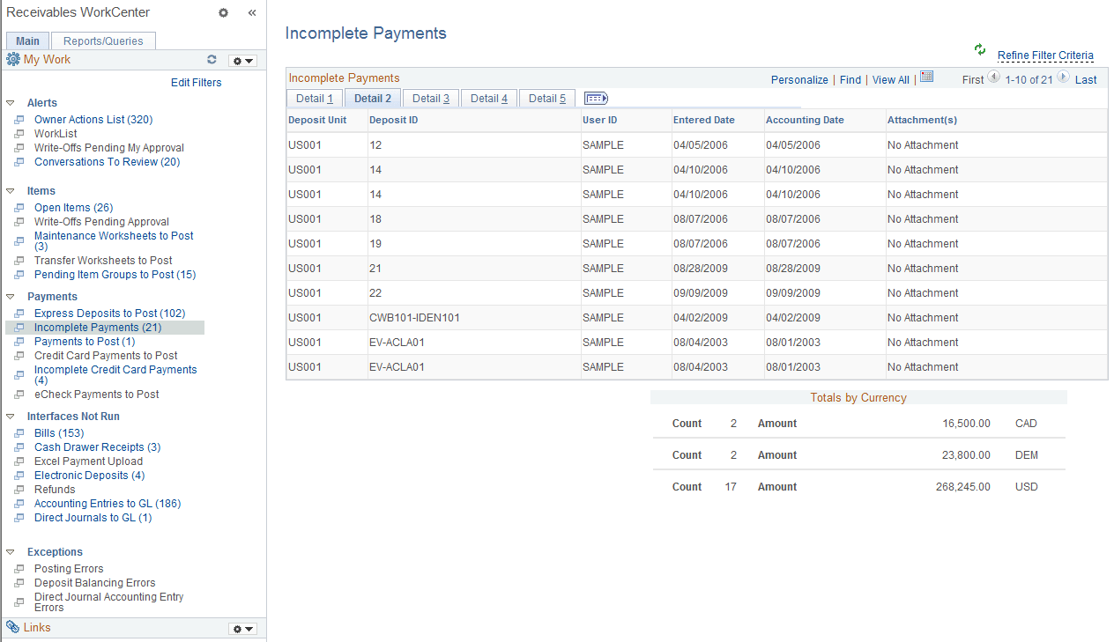Collapse the Alerts section
The image size is (1114, 642).
(10, 102)
